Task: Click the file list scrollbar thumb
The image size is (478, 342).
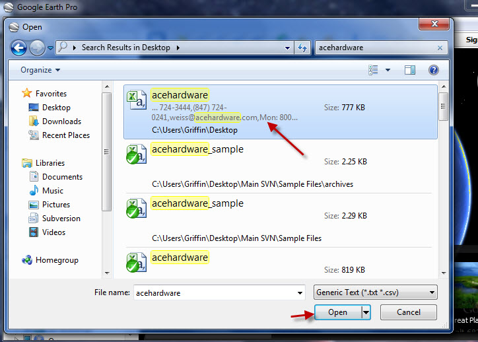Action: coord(444,106)
